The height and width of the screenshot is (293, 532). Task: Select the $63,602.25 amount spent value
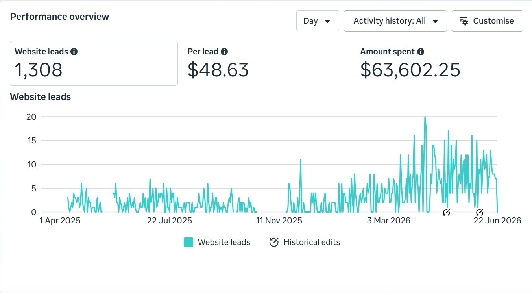point(410,70)
